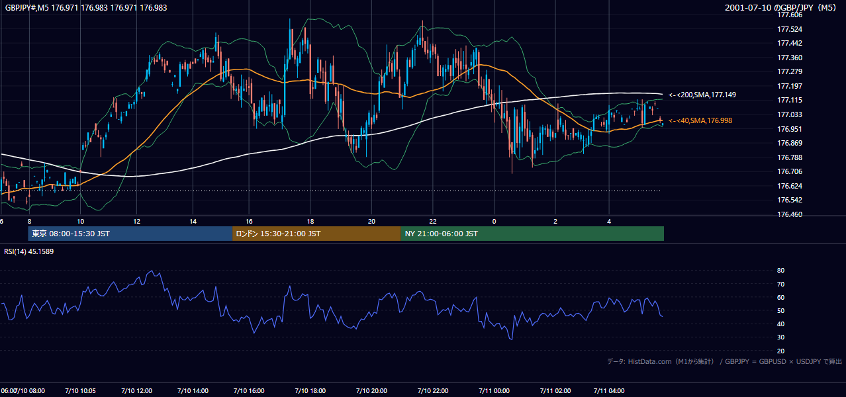Click the RSI(14) 45.1589 indicator label
Image resolution: width=846 pixels, height=397 pixels.
coord(29,251)
